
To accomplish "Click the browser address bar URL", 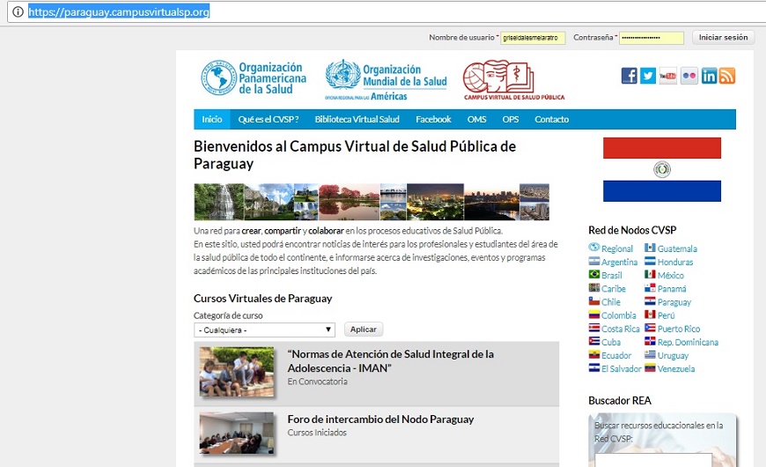I will pos(119,11).
